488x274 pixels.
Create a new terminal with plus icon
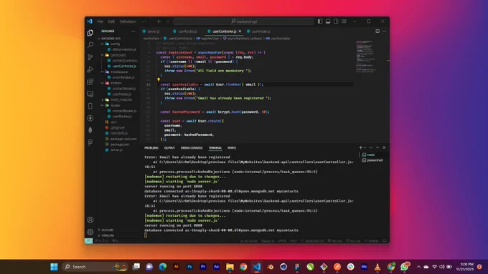[360, 147]
